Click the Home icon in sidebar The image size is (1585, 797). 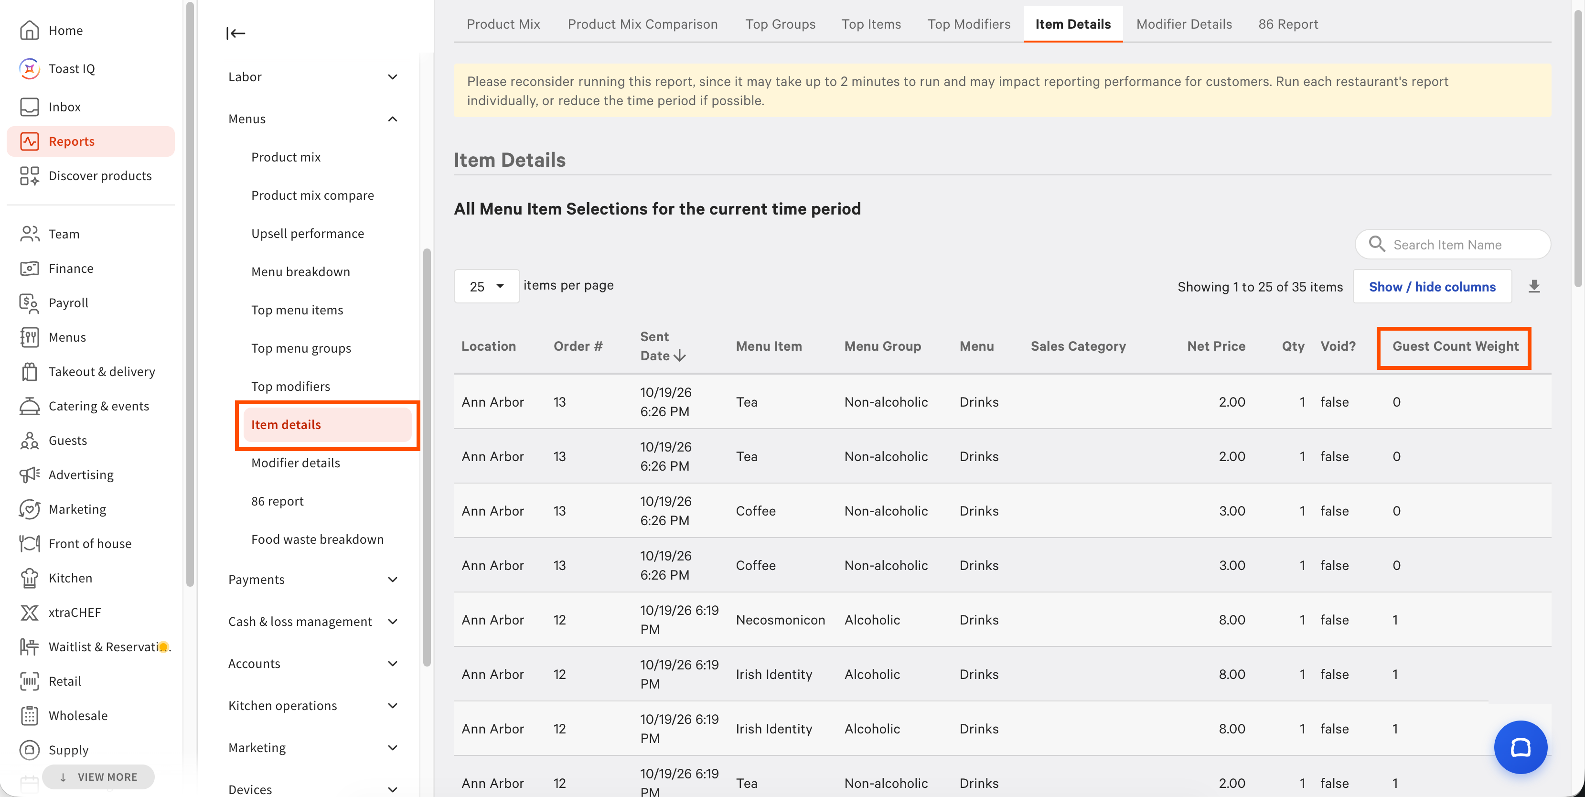[29, 30]
